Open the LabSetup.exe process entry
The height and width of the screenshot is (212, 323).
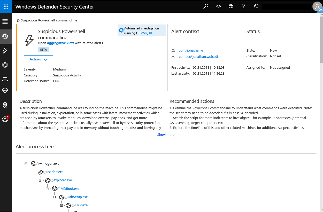point(78,197)
